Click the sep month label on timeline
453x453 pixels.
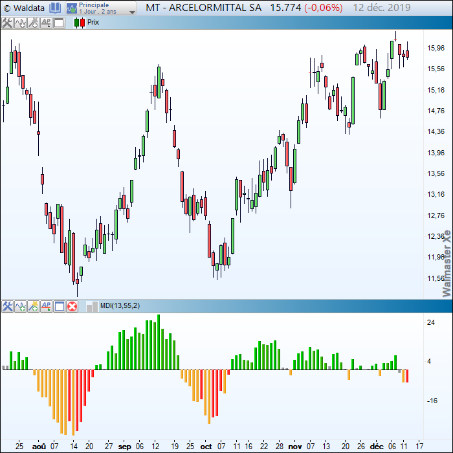point(124,447)
